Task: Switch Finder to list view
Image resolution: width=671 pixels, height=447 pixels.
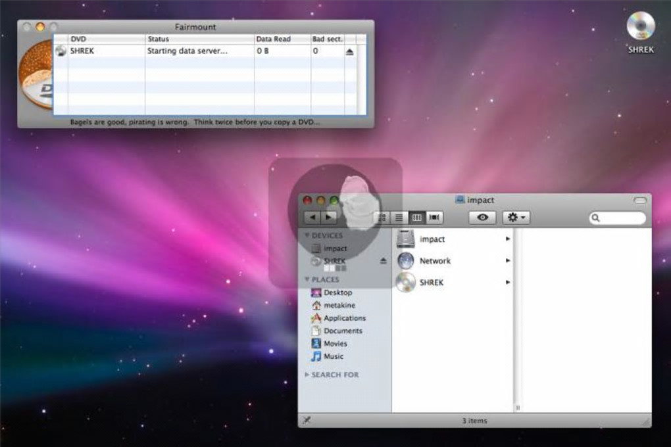Action: (399, 218)
